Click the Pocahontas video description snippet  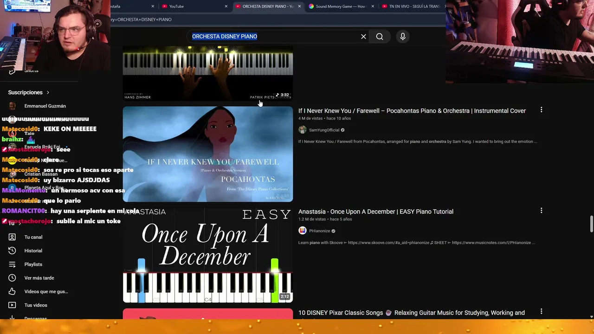click(x=418, y=141)
